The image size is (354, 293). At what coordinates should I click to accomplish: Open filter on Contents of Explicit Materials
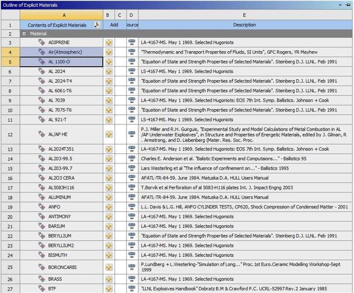click(97, 24)
